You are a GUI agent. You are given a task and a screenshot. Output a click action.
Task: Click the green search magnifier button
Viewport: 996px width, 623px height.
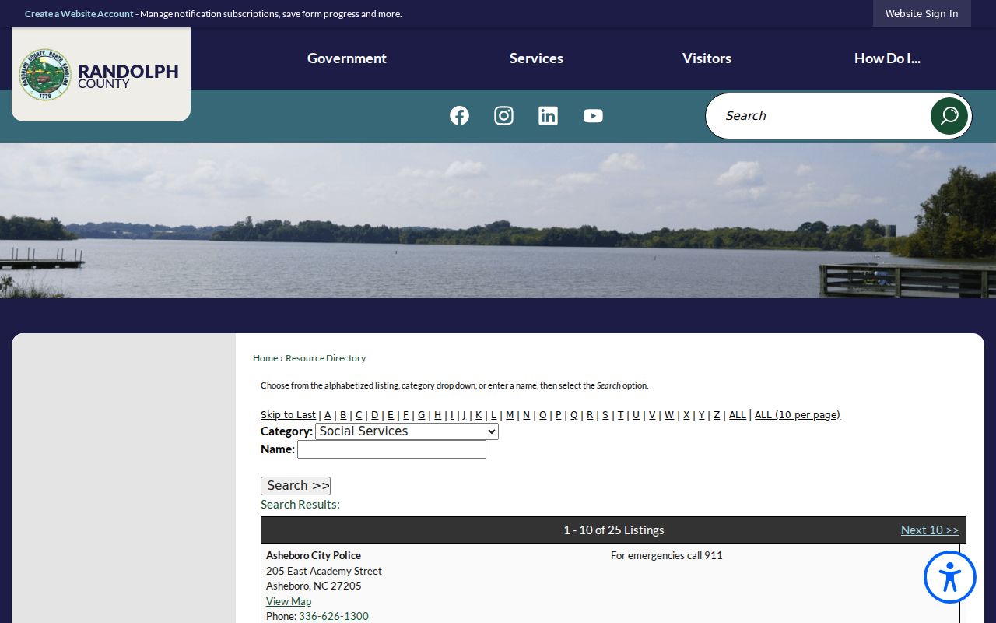coord(949,116)
